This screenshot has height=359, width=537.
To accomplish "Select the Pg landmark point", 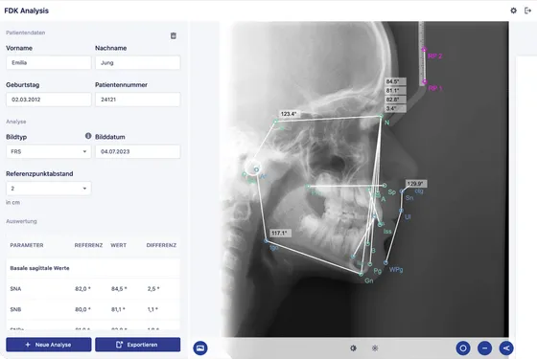I will click(x=370, y=264).
